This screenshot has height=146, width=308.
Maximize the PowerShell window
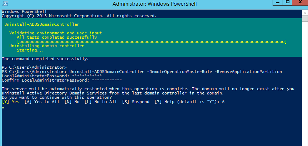click(288, 3)
